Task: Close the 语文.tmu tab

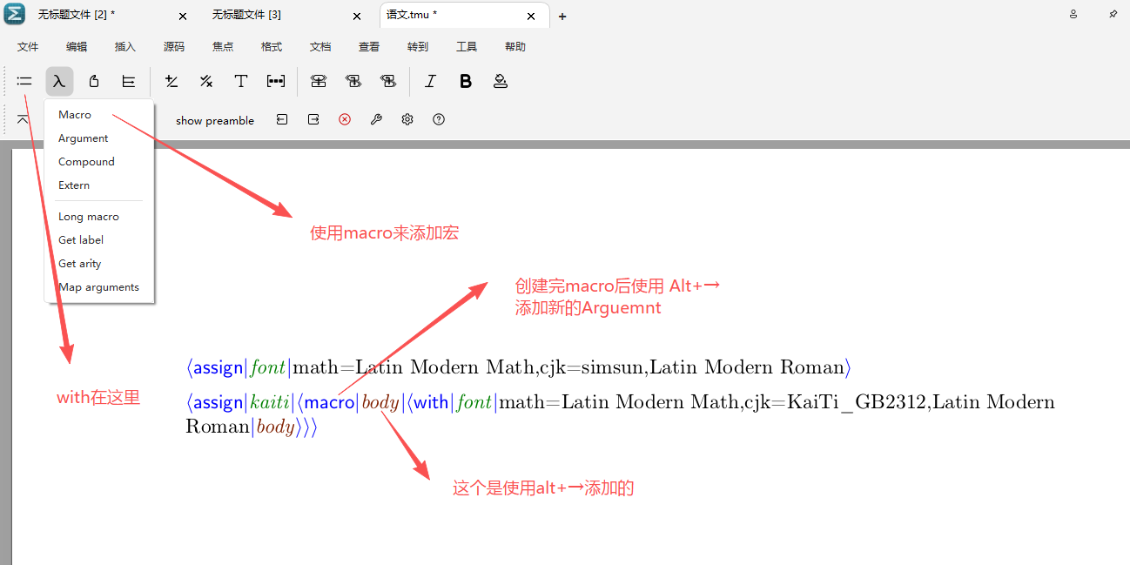Action: 531,16
